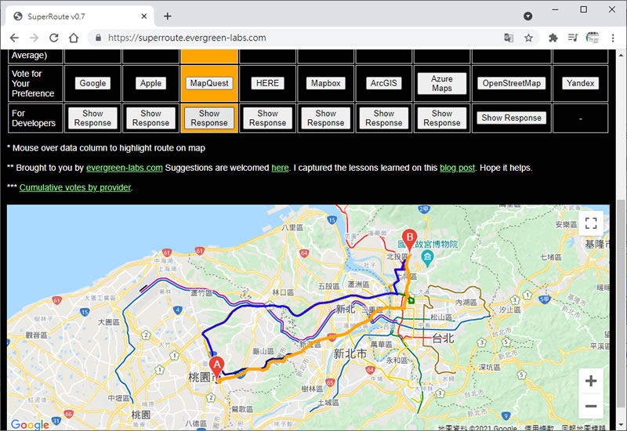This screenshot has height=431, width=627.
Task: Toggle fullscreen map view
Action: (x=591, y=223)
